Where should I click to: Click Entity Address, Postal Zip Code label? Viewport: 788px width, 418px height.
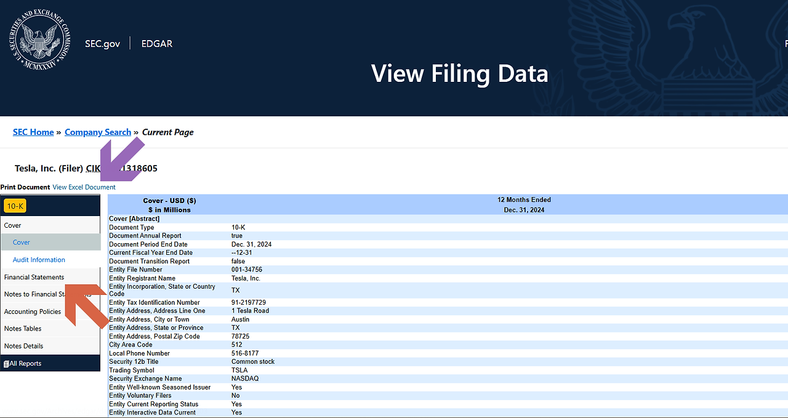point(155,336)
